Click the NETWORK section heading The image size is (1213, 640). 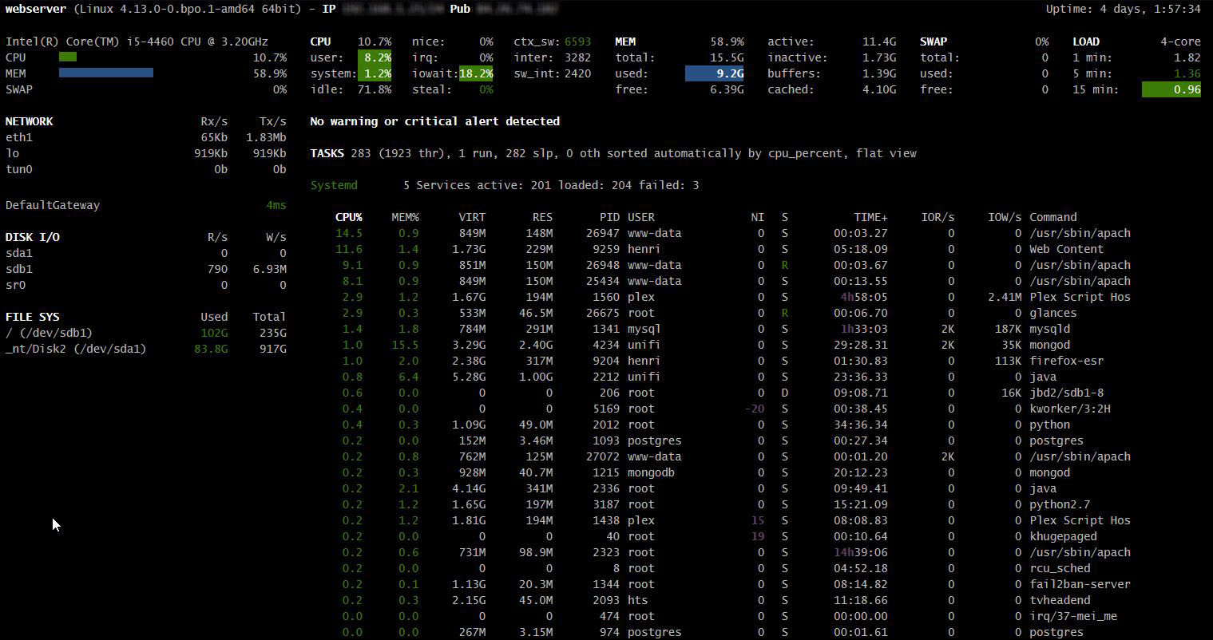(30, 121)
